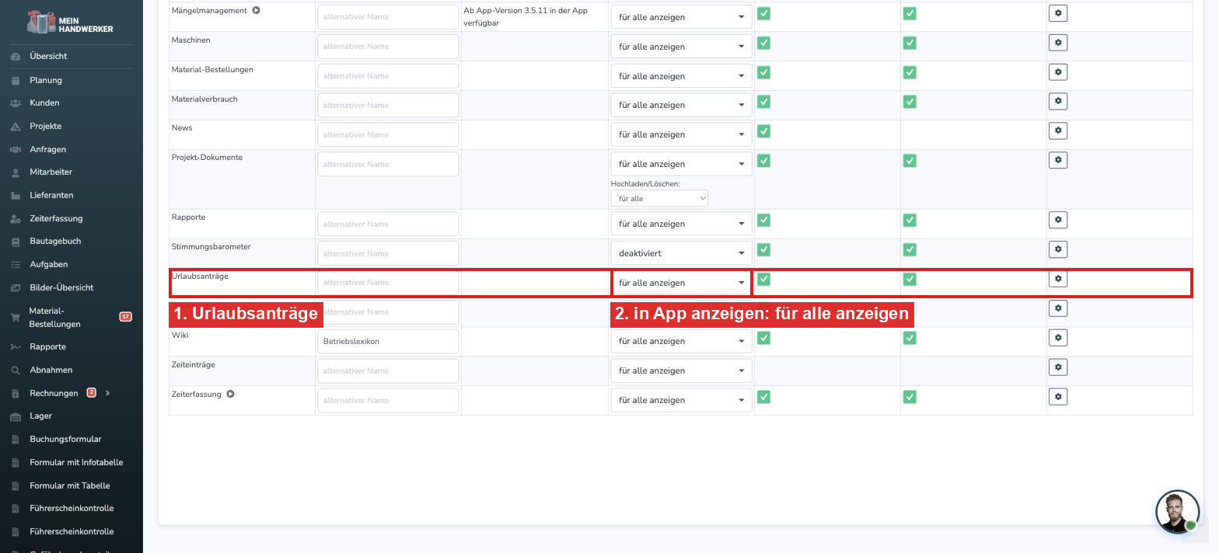Click the gear icon in the Projekt-Dokumente row
This screenshot has height=553, width=1219.
point(1057,161)
